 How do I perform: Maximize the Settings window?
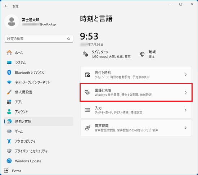point(181,4)
